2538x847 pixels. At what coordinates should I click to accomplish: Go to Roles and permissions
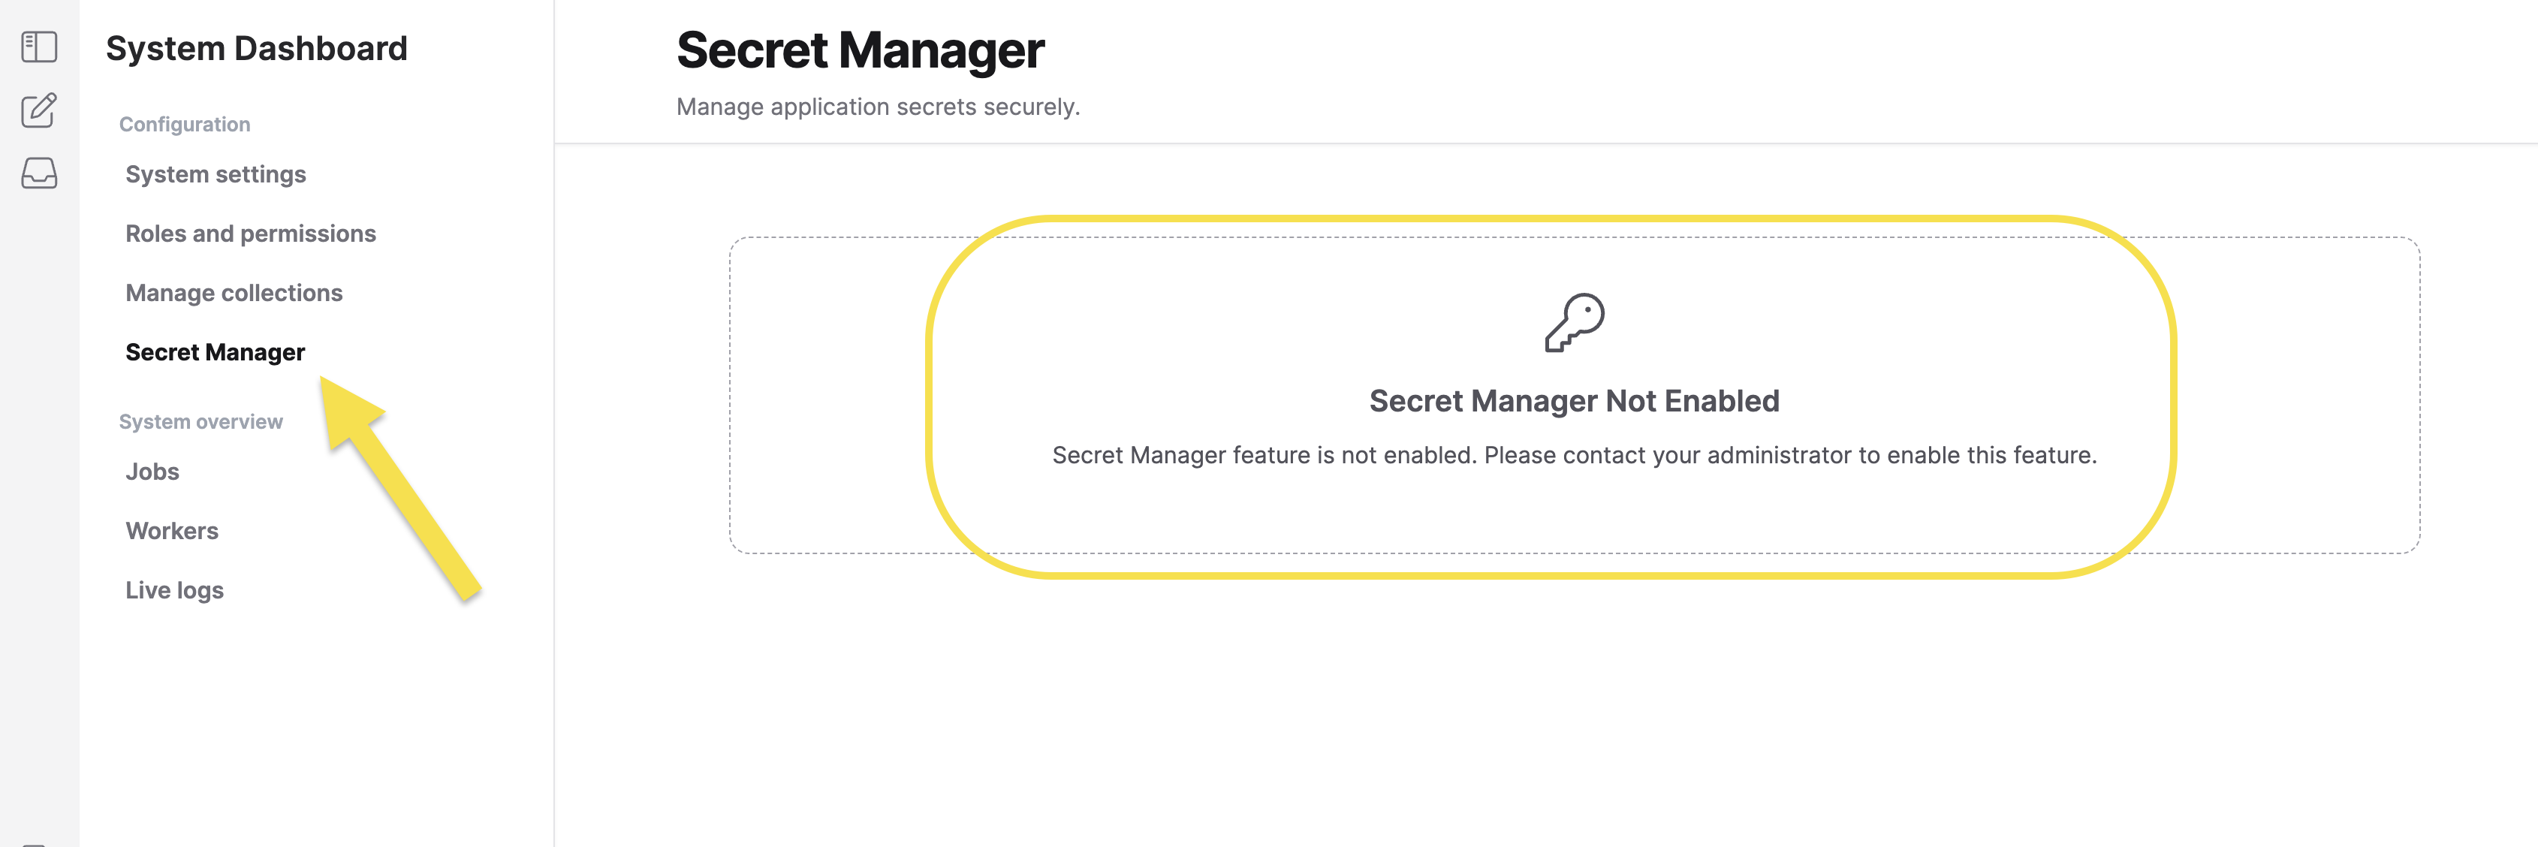tap(250, 234)
